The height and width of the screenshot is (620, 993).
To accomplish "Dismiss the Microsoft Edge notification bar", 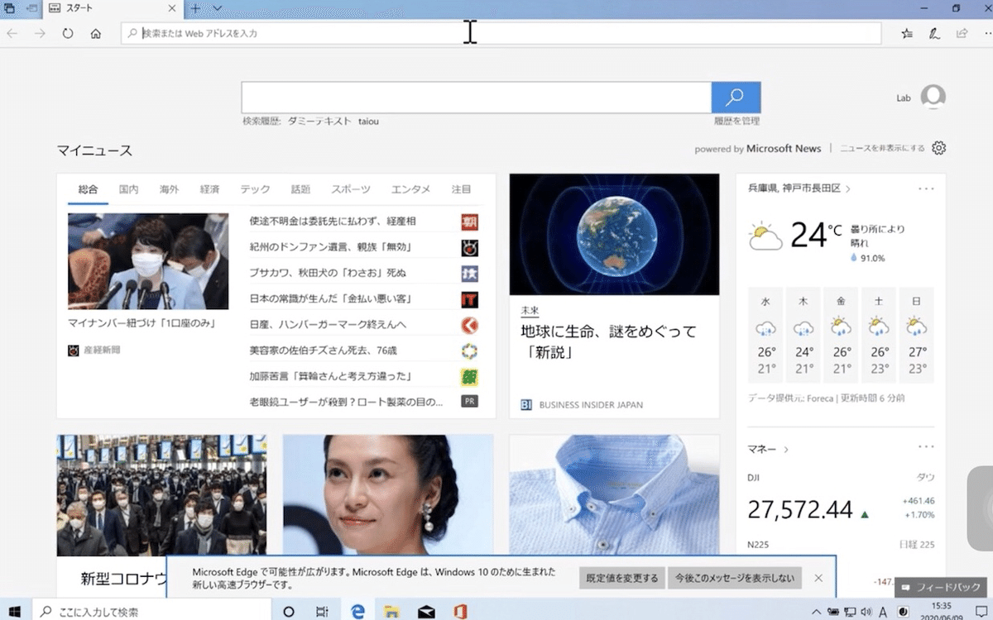I will pos(818,578).
